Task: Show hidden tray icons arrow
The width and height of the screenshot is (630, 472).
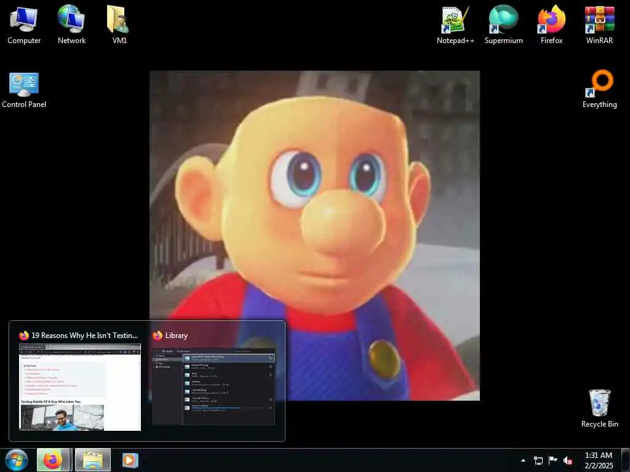Action: coord(523,460)
